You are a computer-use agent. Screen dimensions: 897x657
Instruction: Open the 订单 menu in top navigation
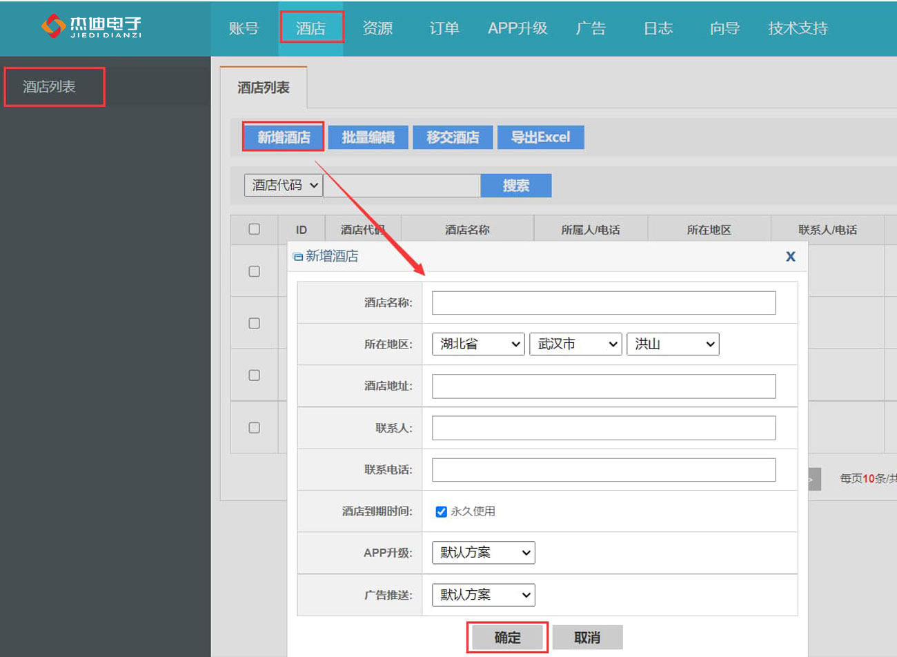click(444, 28)
